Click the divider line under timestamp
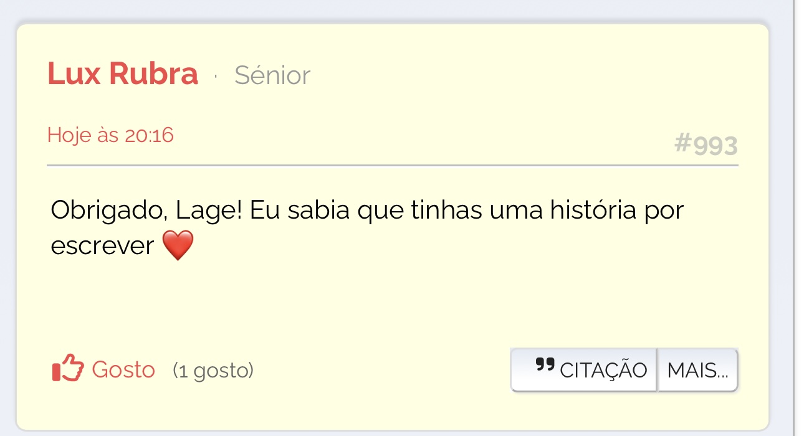Viewport: 804px width, 436px height. (x=393, y=166)
